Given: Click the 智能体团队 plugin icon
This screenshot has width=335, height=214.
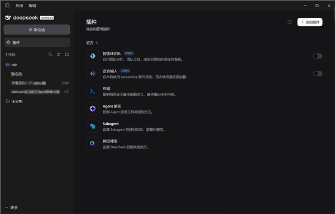Looking at the screenshot, I should point(93,56).
